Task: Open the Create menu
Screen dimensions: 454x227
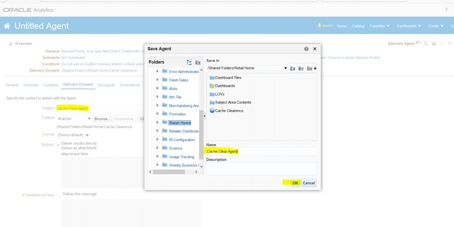Action: [x=436, y=26]
